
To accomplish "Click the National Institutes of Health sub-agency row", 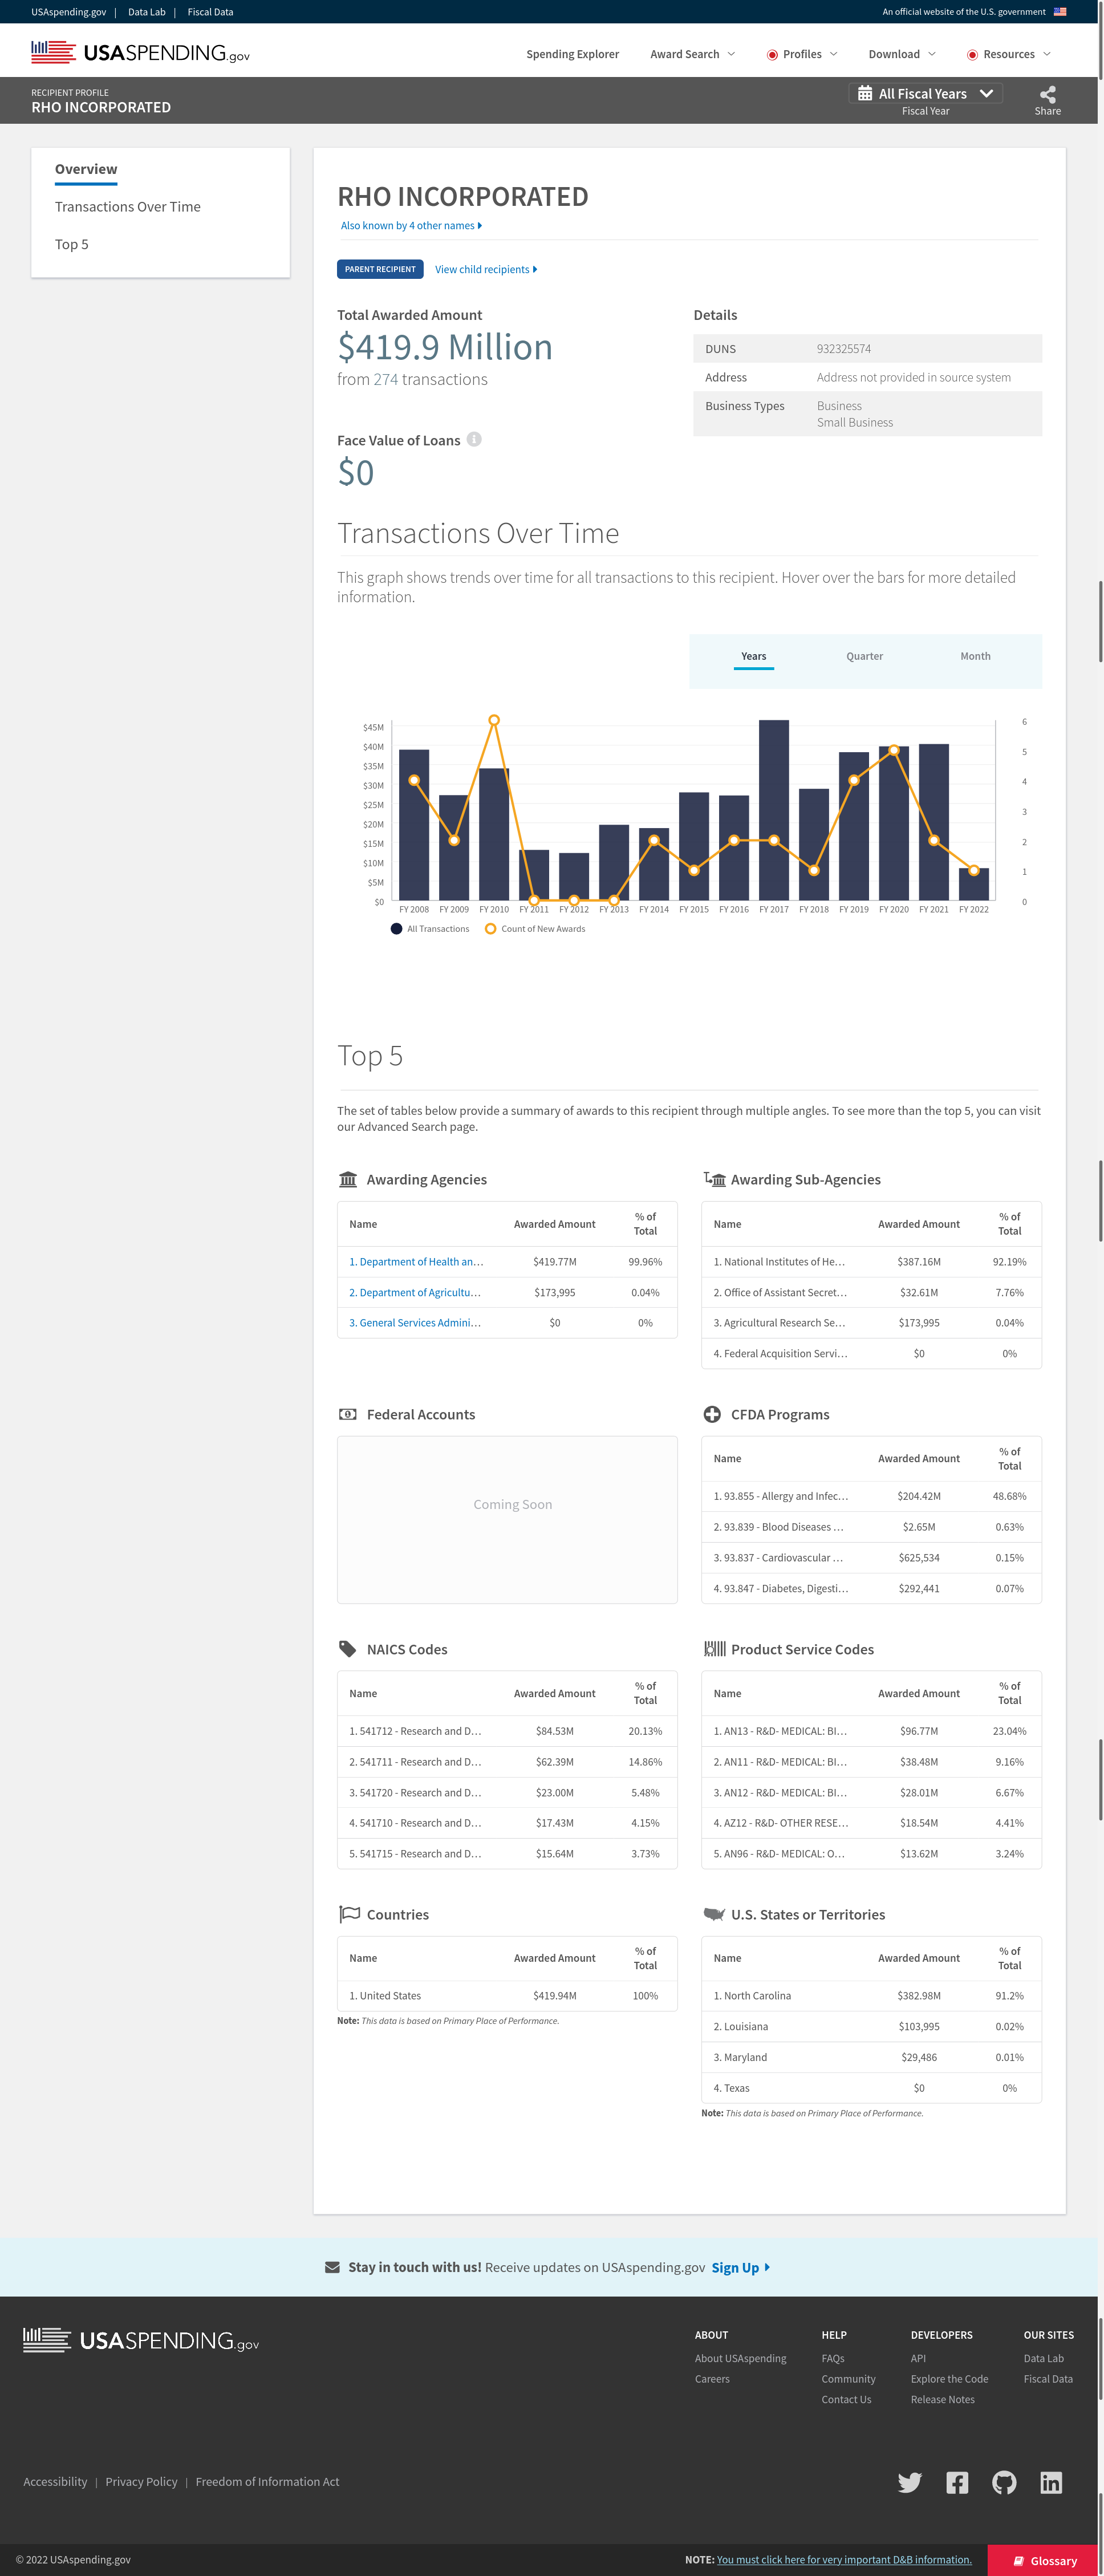I will pyautogui.click(x=871, y=1262).
